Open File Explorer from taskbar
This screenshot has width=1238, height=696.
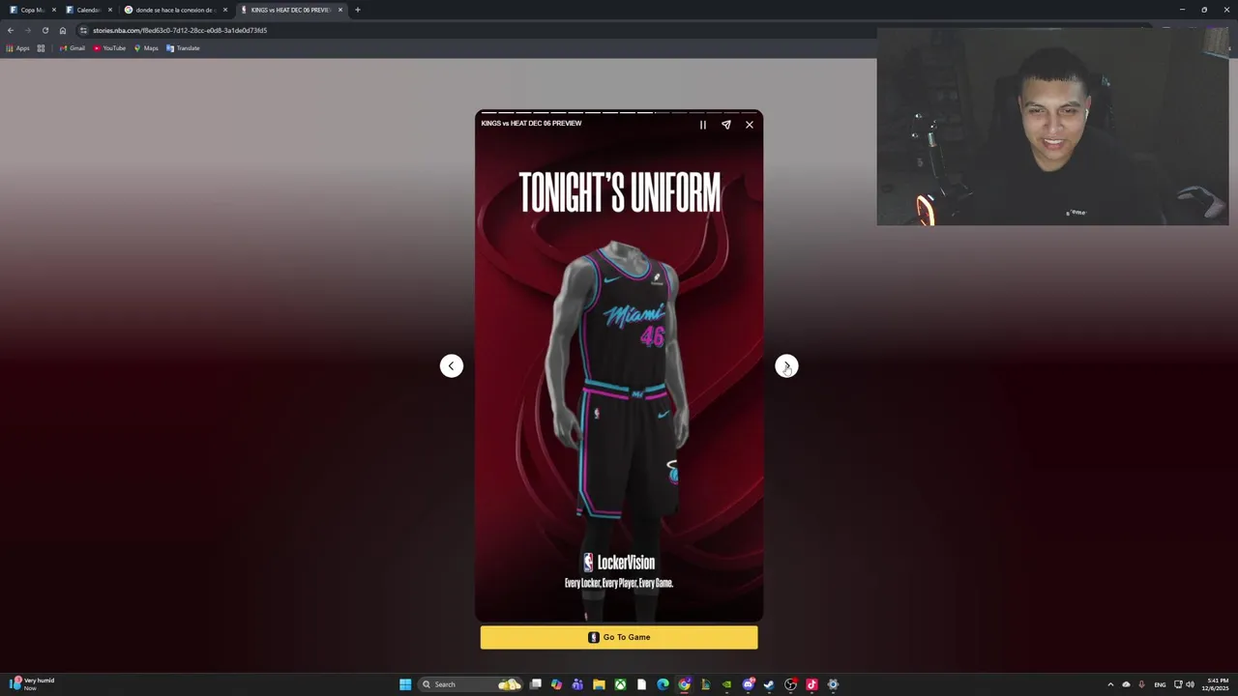tap(599, 684)
